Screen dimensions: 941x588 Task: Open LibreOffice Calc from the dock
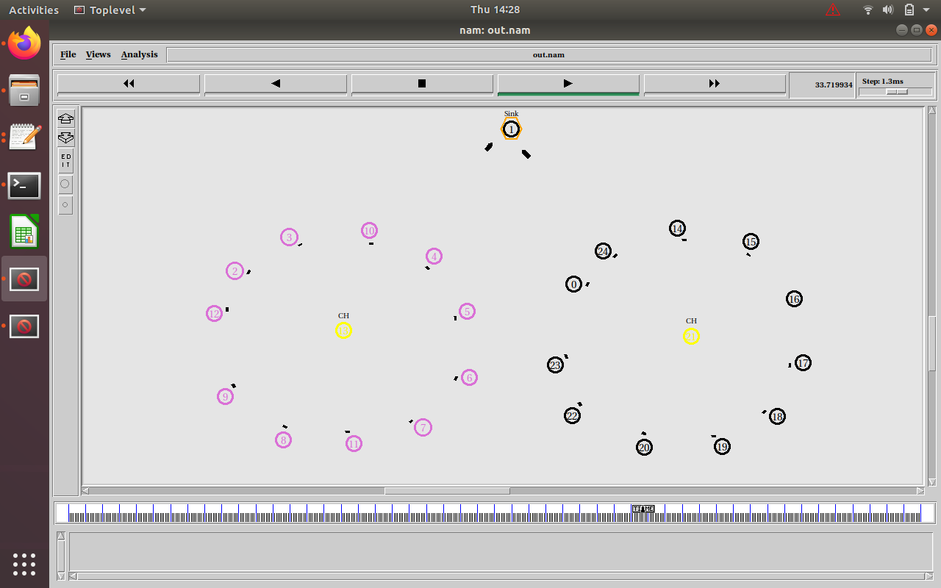point(24,232)
